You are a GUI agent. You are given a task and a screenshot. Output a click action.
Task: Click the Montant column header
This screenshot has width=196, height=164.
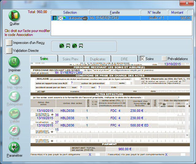click(x=177, y=13)
